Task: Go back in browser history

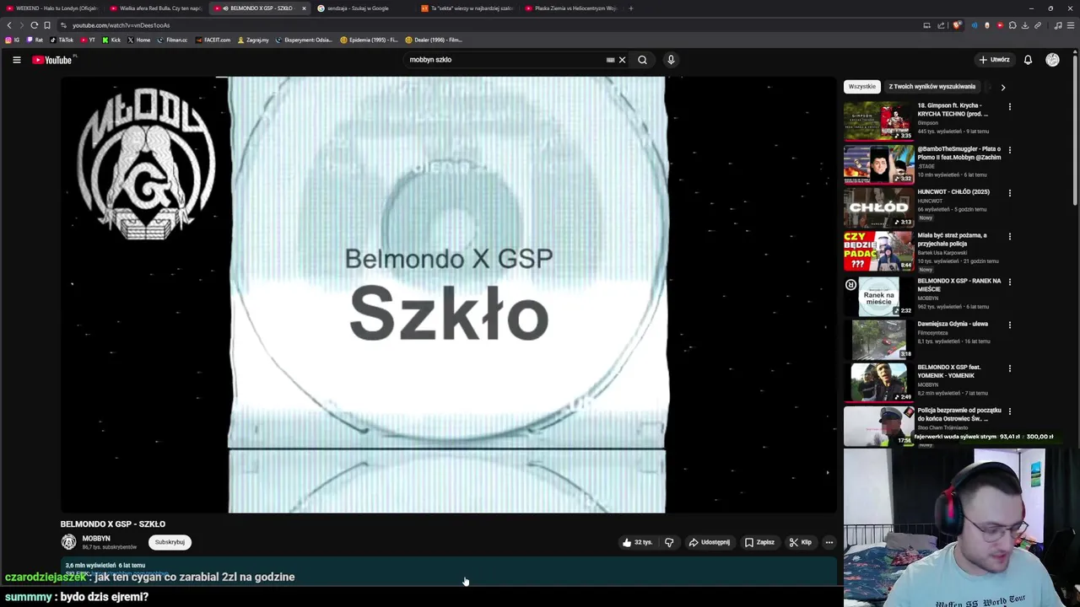Action: tap(9, 25)
